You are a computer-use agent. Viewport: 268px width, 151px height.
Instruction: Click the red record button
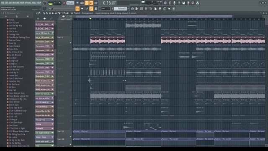(64, 3)
